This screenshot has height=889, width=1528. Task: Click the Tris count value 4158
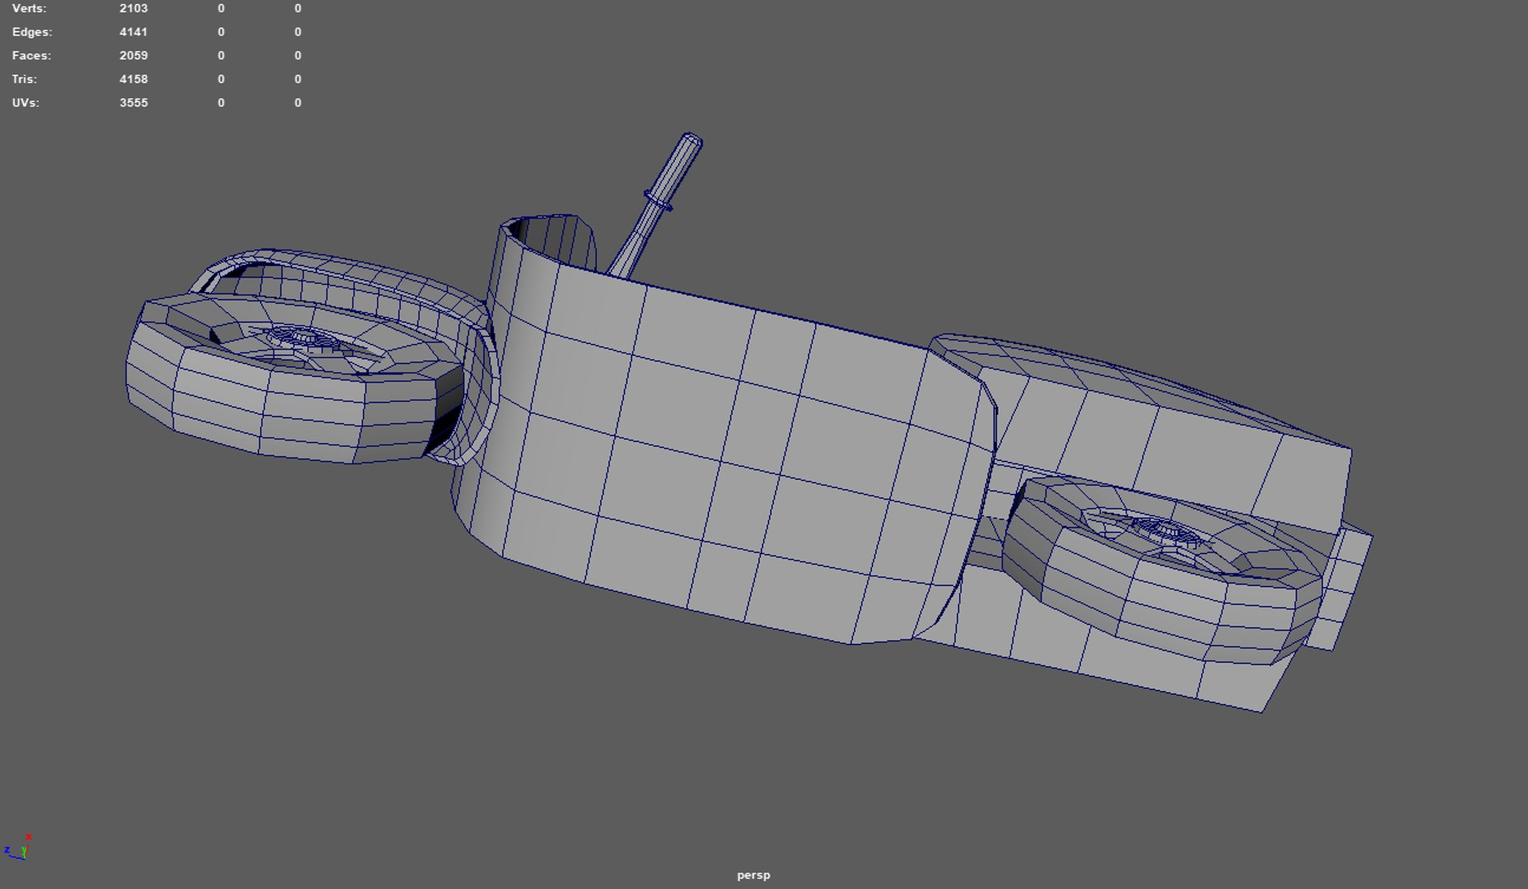click(133, 79)
